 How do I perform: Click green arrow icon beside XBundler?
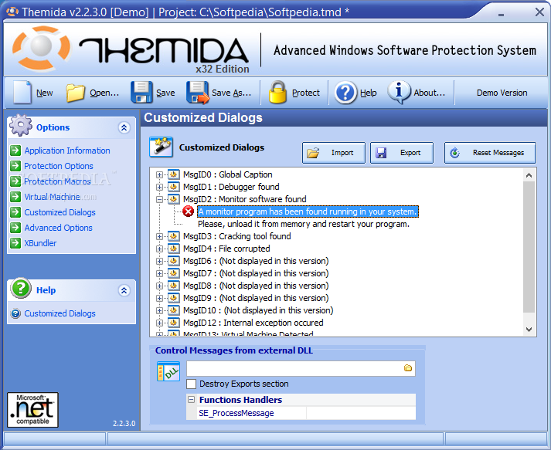[x=15, y=243]
